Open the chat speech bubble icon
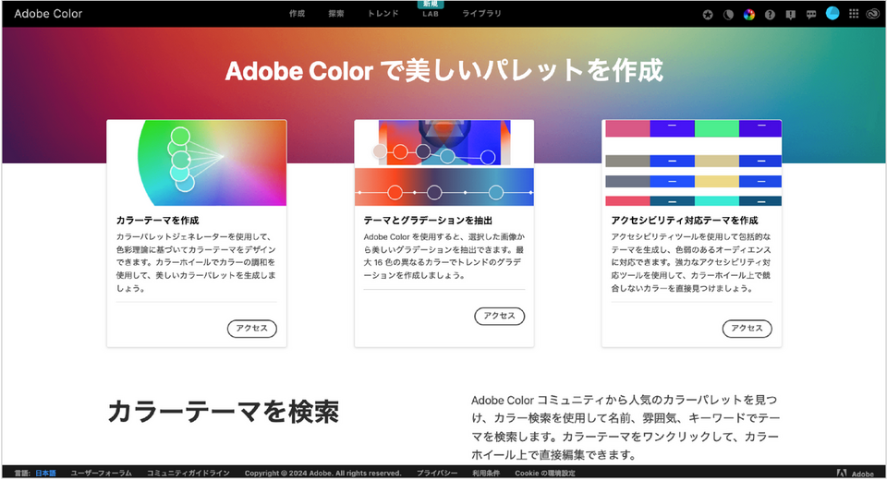The image size is (887, 480). [x=811, y=15]
